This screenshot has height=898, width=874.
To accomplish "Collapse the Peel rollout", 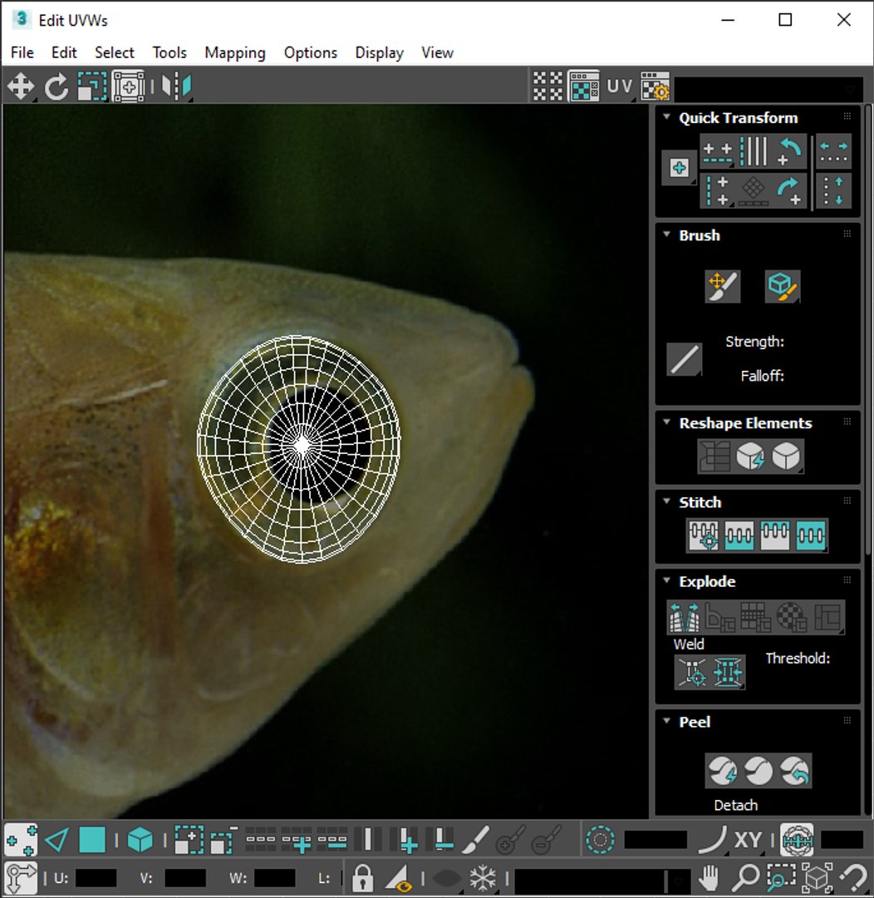I will (666, 721).
